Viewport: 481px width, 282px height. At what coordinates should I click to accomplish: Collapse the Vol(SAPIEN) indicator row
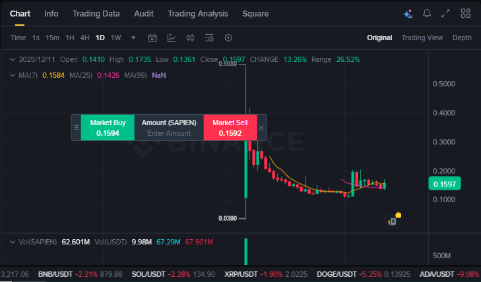[x=13, y=242]
